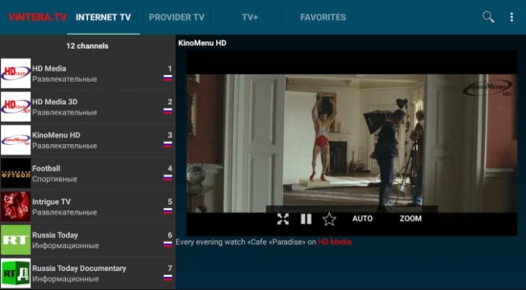Open Russia Today Documentary channel icon
Screen dimensions: 526x290
click(16, 273)
